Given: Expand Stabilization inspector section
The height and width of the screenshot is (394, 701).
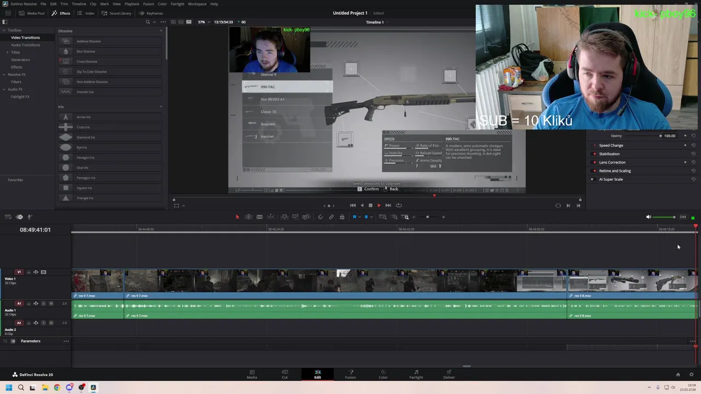Looking at the screenshot, I should pos(610,154).
